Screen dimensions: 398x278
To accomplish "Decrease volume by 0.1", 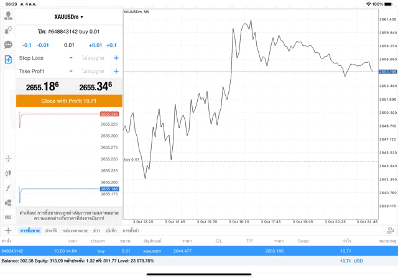I will tap(27, 45).
